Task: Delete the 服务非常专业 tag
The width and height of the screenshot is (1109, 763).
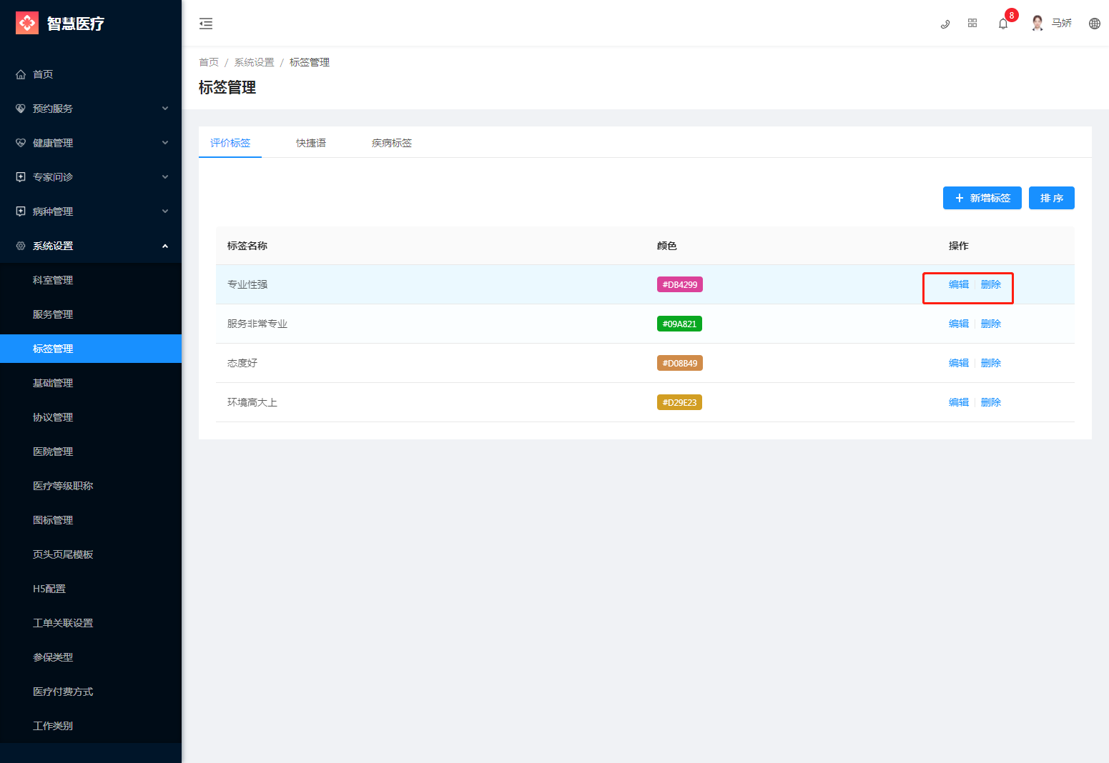Action: pyautogui.click(x=991, y=324)
